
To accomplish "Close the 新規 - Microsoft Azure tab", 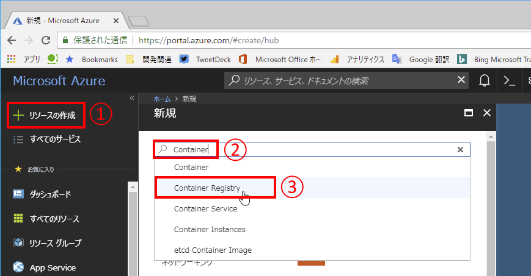I will pos(116,21).
